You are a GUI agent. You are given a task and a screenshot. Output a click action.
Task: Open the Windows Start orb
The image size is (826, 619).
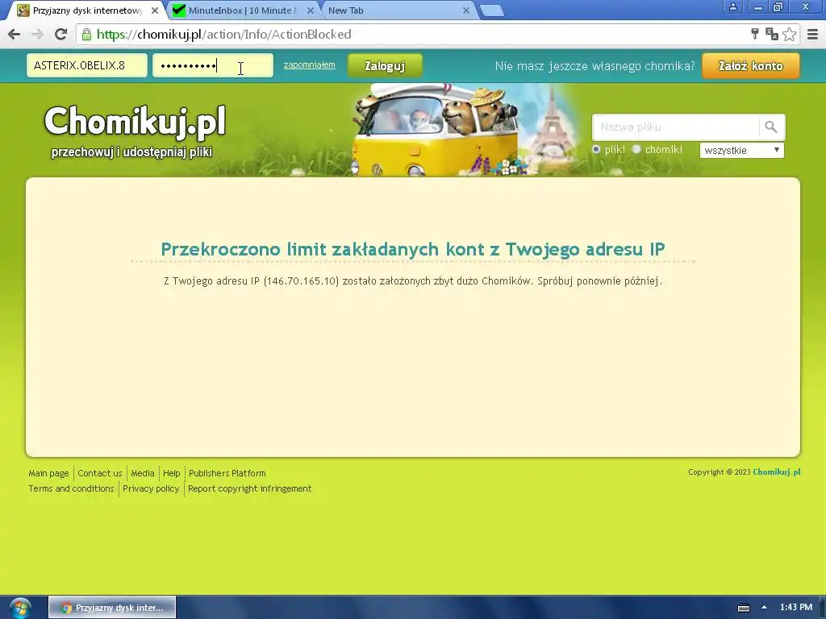point(19,608)
